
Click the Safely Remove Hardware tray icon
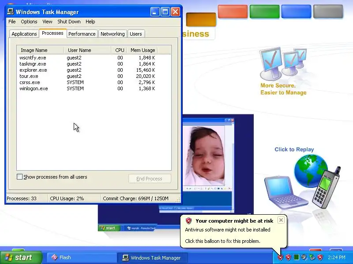pos(312,257)
